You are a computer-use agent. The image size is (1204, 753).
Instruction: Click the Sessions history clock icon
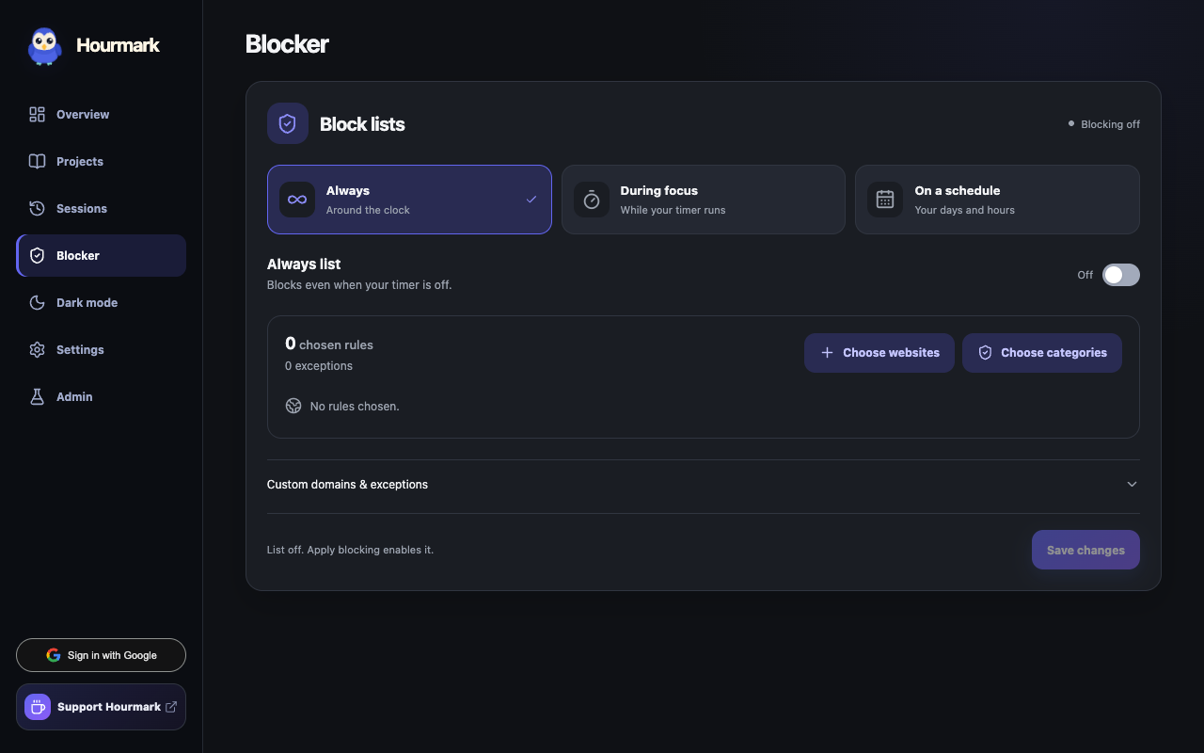click(38, 209)
